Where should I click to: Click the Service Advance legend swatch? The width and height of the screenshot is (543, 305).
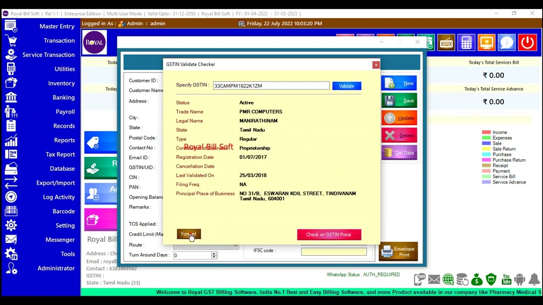pos(486,182)
